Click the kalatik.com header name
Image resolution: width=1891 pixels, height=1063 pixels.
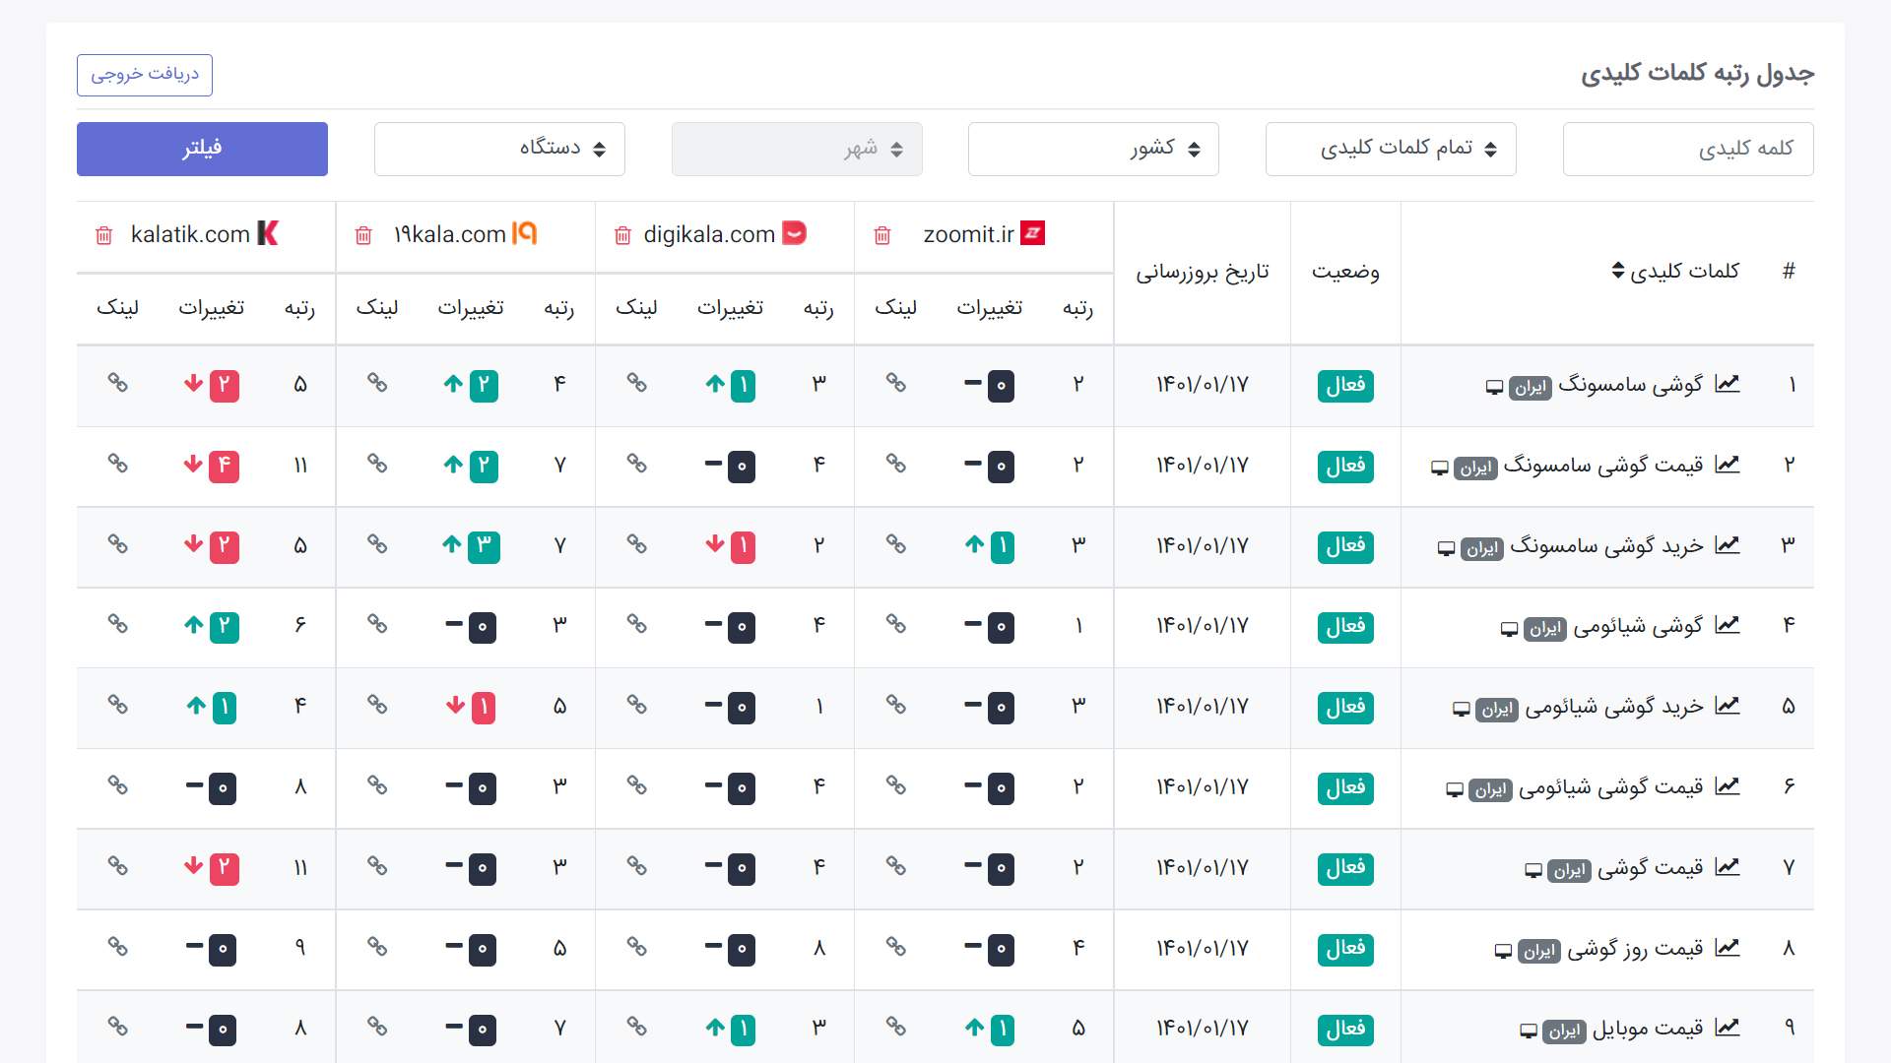(x=190, y=234)
